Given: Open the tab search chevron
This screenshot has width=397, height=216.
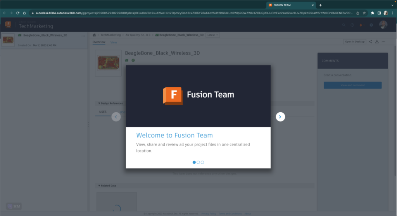Looking at the screenshot, I should pyautogui.click(x=392, y=5).
